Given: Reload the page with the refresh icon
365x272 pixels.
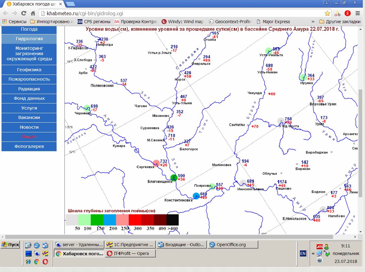Looking at the screenshot, I should [23, 13].
